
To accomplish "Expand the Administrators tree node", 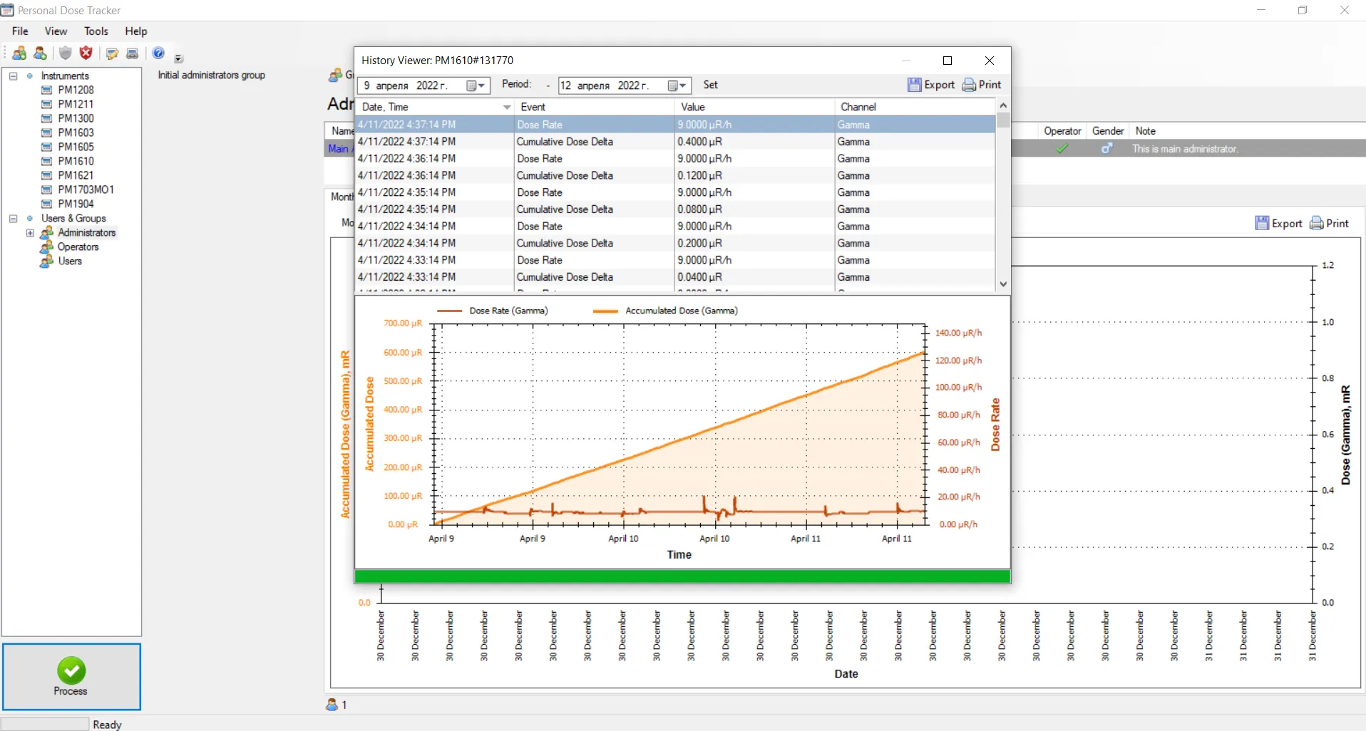I will click(x=30, y=232).
